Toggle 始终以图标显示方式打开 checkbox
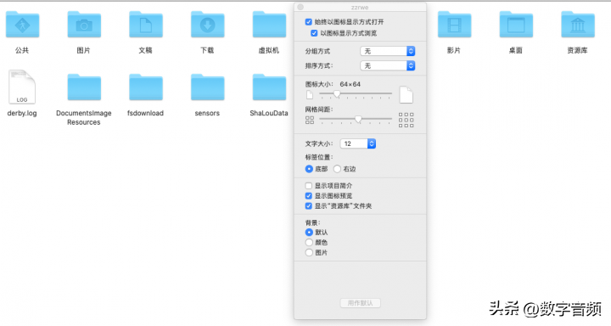 pos(309,22)
